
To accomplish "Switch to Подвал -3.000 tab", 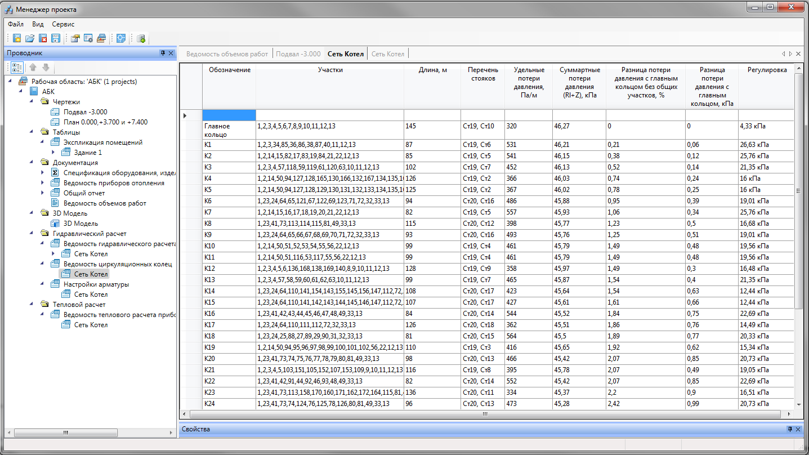I will coord(298,54).
